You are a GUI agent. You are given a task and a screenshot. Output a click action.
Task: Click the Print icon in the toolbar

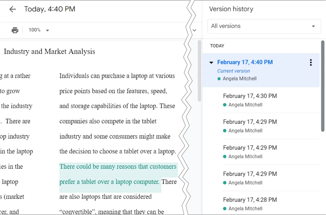coord(15,30)
